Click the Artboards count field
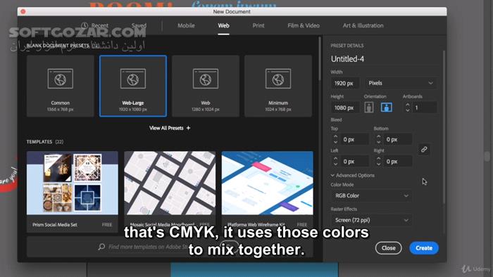Image resolution: width=493 pixels, height=277 pixels. (x=425, y=108)
